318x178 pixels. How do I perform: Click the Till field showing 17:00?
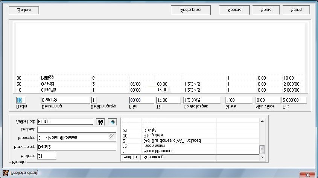(168, 100)
